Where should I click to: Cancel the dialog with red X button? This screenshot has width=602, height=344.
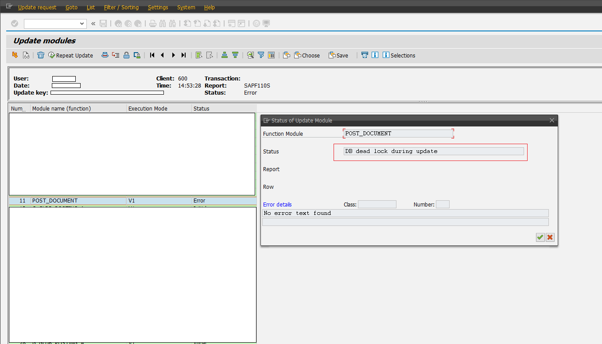pos(550,237)
